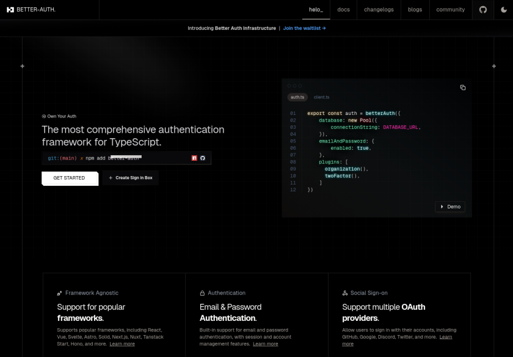Toggle dark mode moon icon
The width and height of the screenshot is (513, 357).
coord(504,10)
